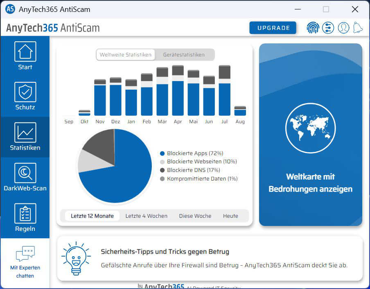The image size is (370, 289).
Task: Open the Regeln checklist section
Action: (x=25, y=218)
